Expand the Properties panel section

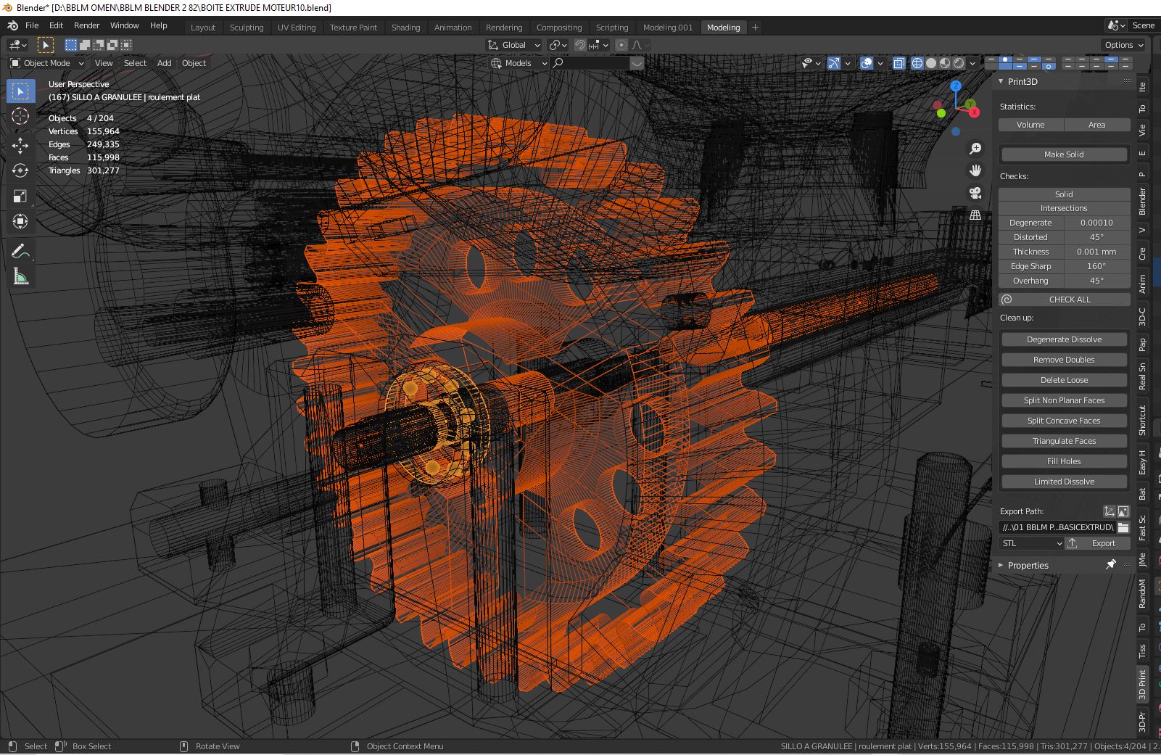click(x=1028, y=565)
